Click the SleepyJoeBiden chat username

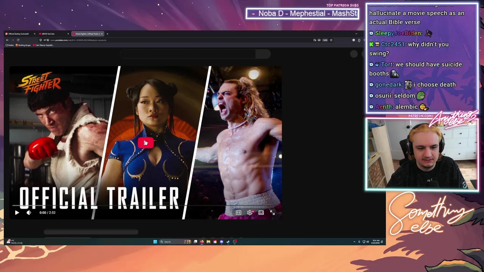[399, 33]
